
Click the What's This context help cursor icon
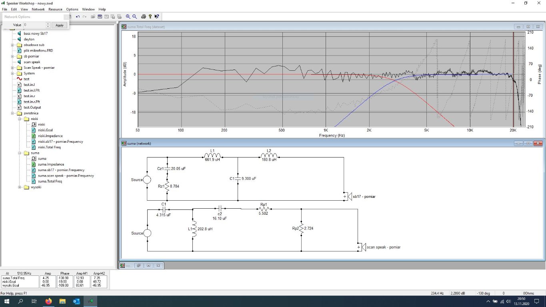tap(156, 17)
